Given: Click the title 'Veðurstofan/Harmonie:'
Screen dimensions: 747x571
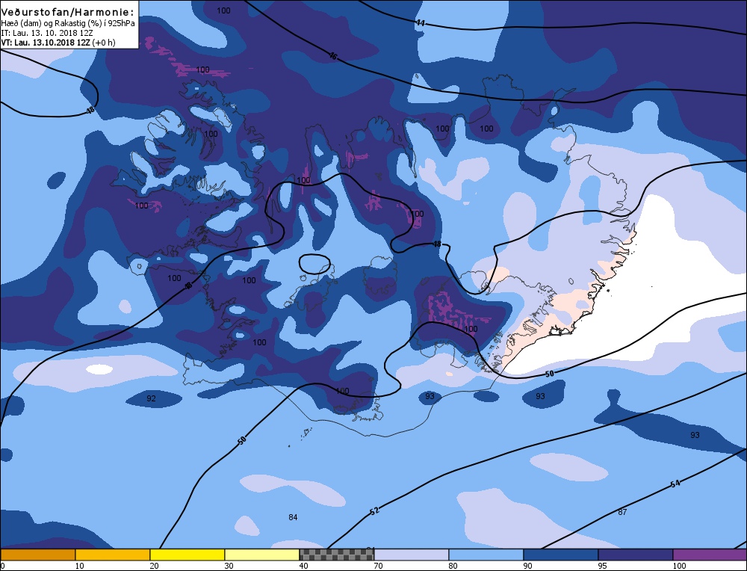Looking at the screenshot, I should pos(68,11).
